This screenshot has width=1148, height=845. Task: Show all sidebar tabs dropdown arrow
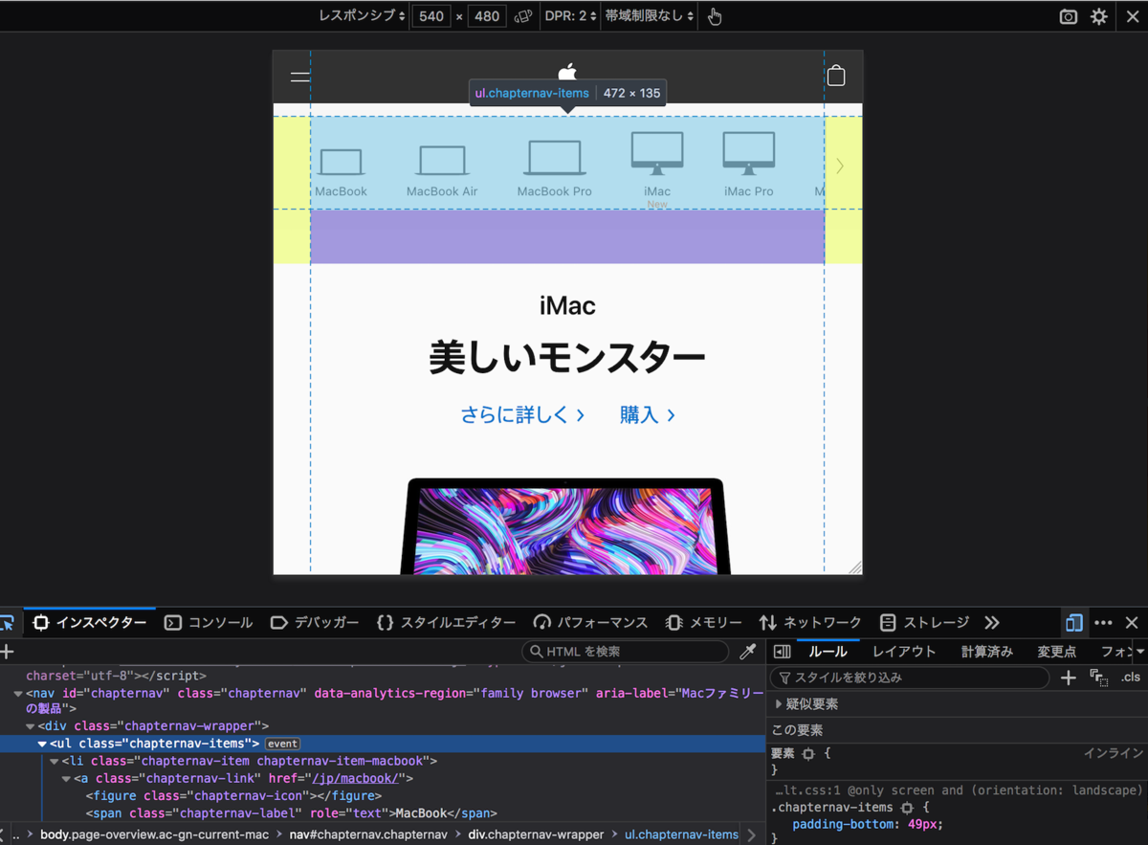(1139, 652)
